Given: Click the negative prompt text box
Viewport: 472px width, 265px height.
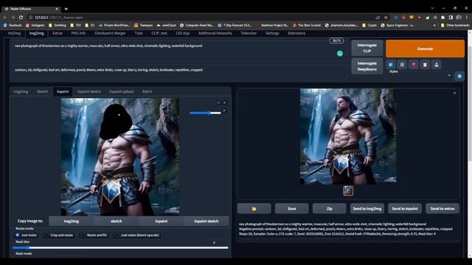Looking at the screenshot, I should click(179, 71).
